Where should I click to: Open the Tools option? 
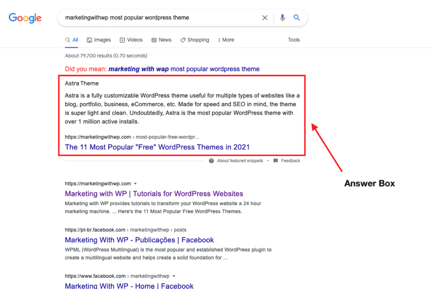[x=294, y=40]
